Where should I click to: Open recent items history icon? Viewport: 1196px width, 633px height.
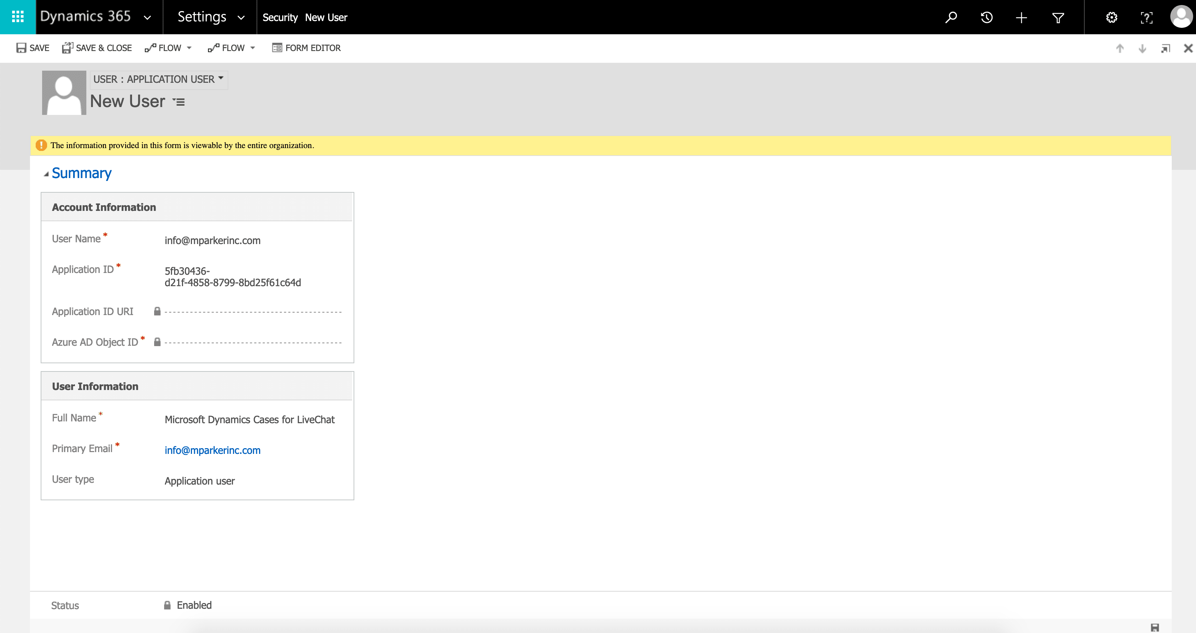[986, 17]
